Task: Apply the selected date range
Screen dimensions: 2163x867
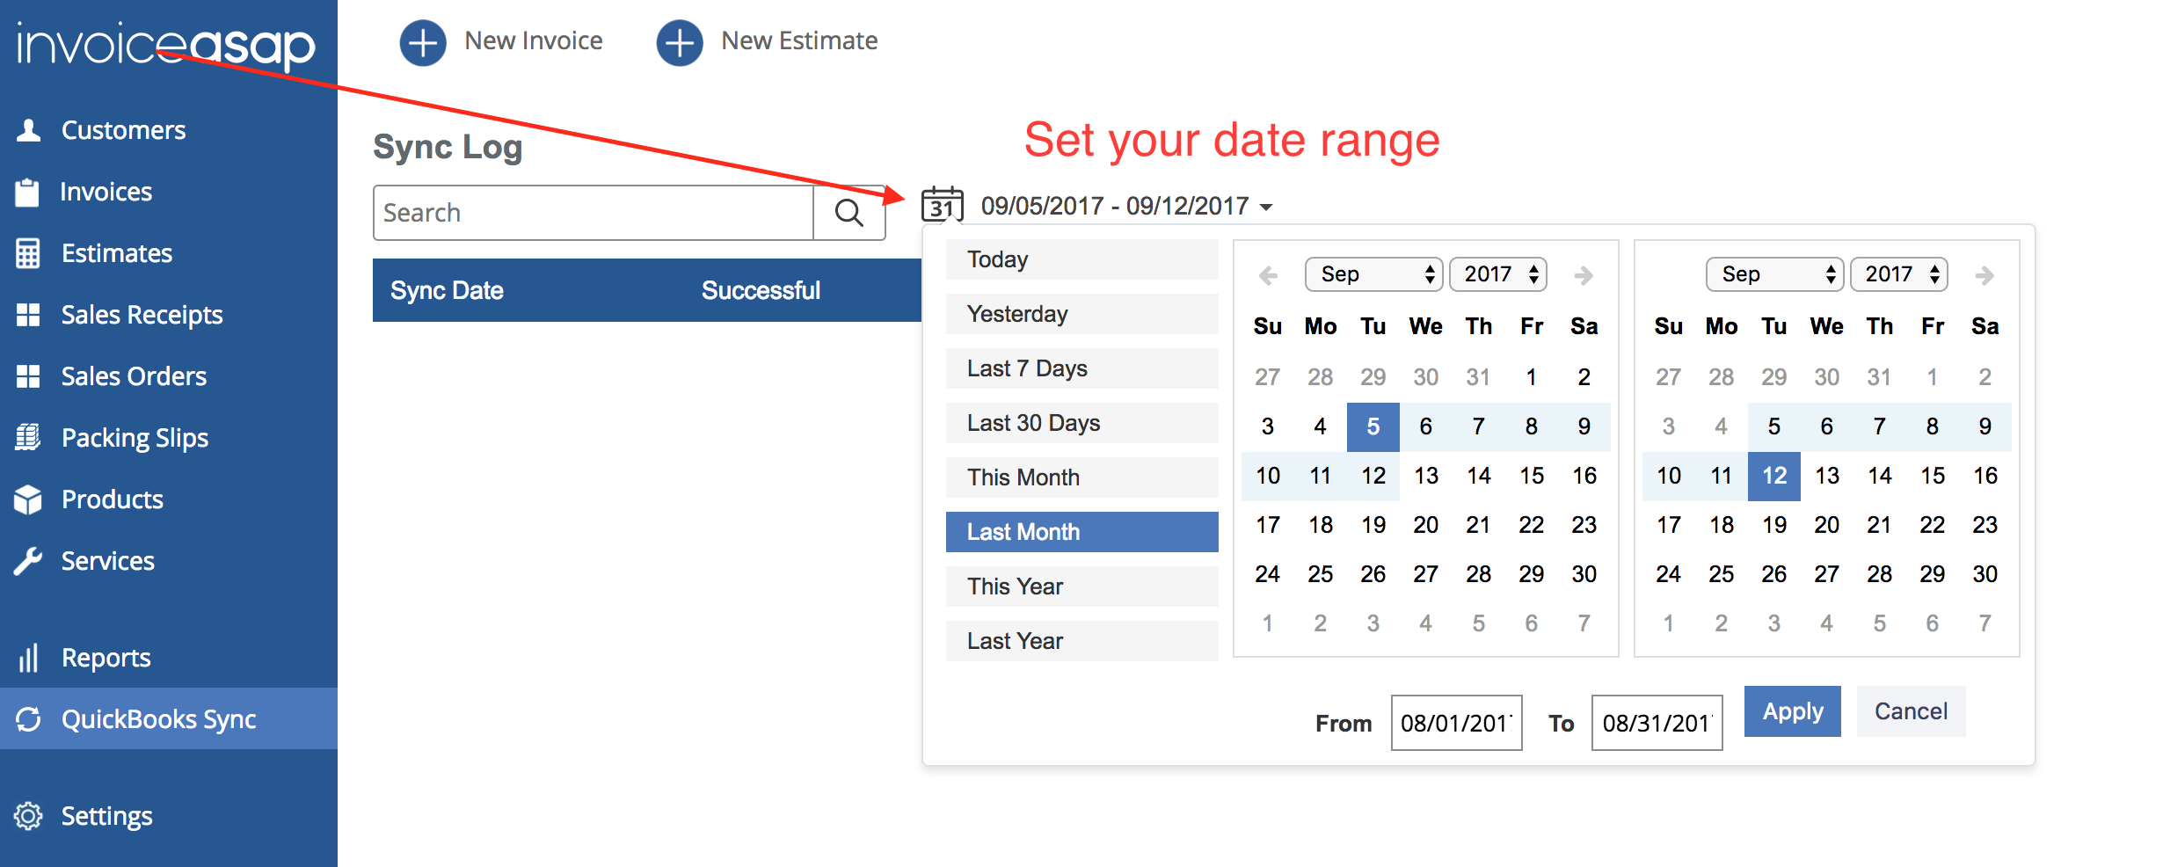Action: [1792, 711]
